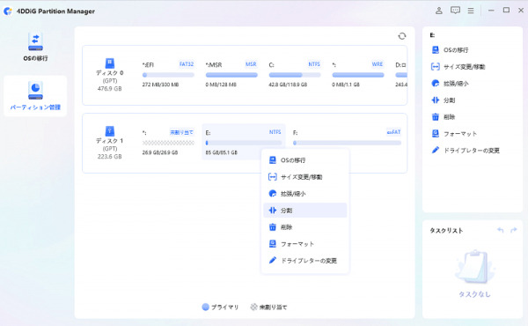Open the user account icon in title bar
This screenshot has width=528, height=326.
(439, 11)
